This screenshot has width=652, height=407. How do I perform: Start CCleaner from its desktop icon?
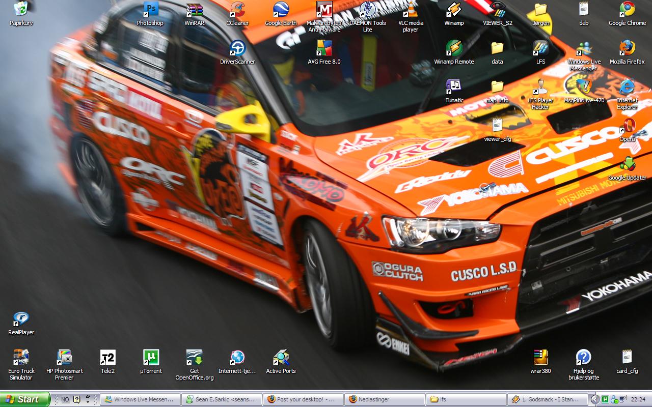[237, 14]
